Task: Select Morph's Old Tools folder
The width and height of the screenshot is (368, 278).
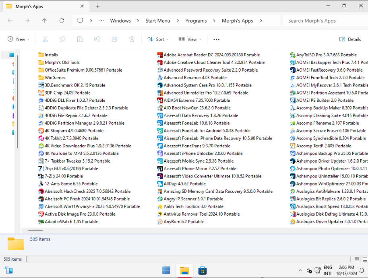Action: click(59, 62)
